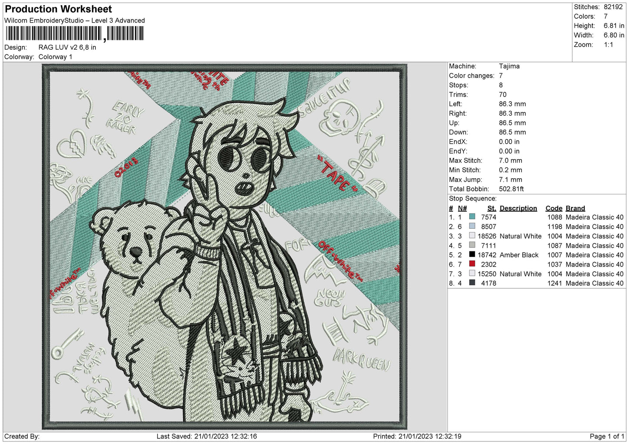
Task: Click the barcode under the worksheet title
Action: [x=74, y=33]
